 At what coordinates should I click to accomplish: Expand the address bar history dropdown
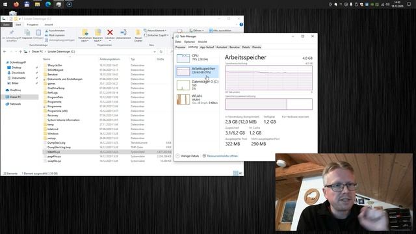[155, 51]
